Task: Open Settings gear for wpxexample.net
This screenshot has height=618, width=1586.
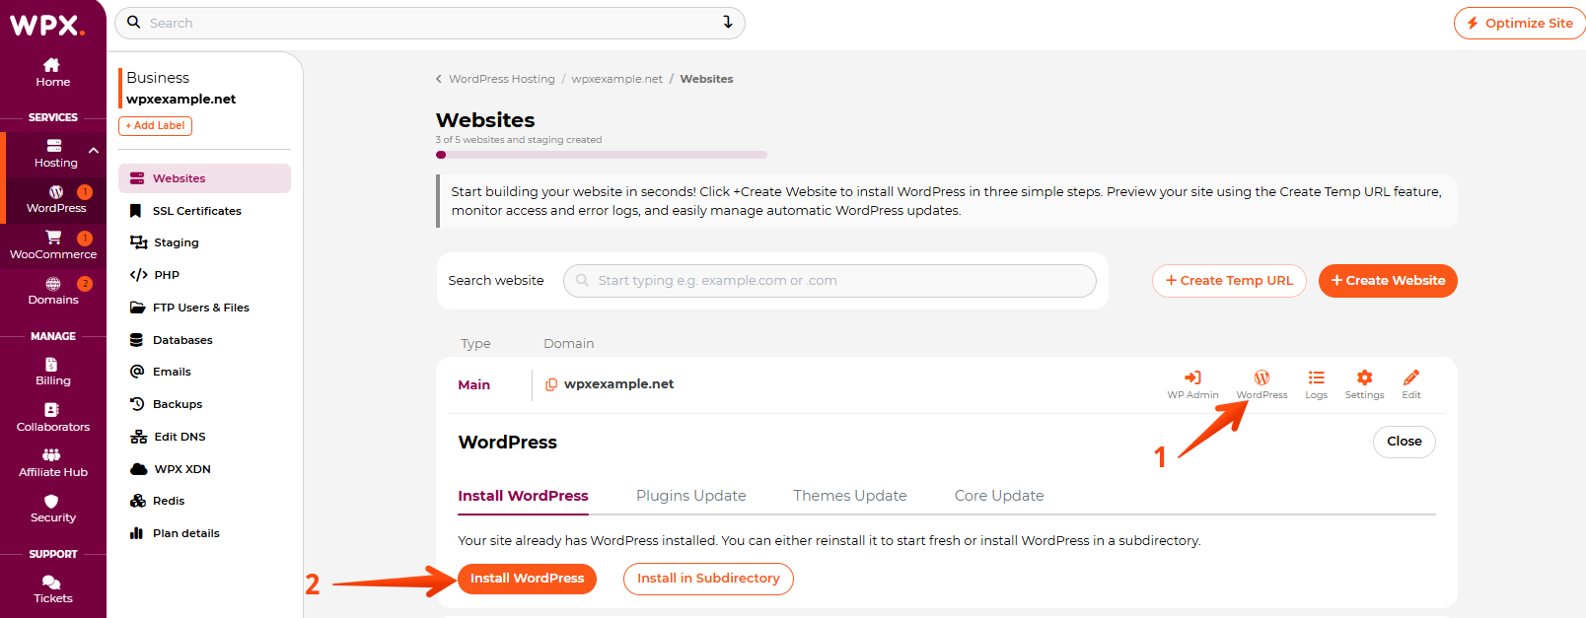Action: coord(1364,378)
